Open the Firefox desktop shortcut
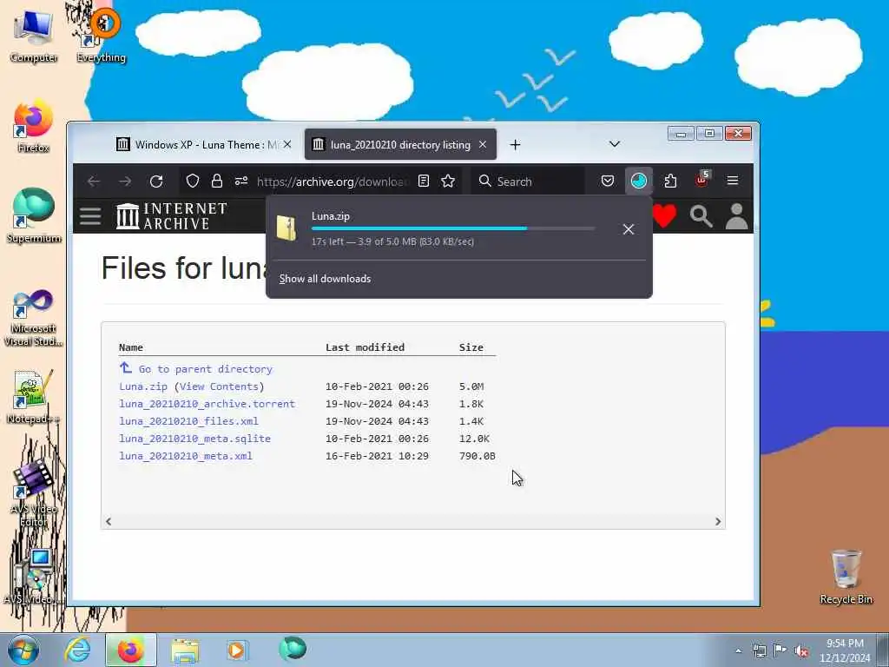889x667 pixels. tap(33, 126)
